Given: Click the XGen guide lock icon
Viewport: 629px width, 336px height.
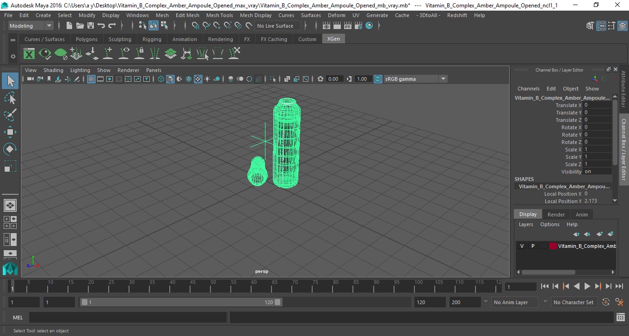Looking at the screenshot, I should (139, 54).
